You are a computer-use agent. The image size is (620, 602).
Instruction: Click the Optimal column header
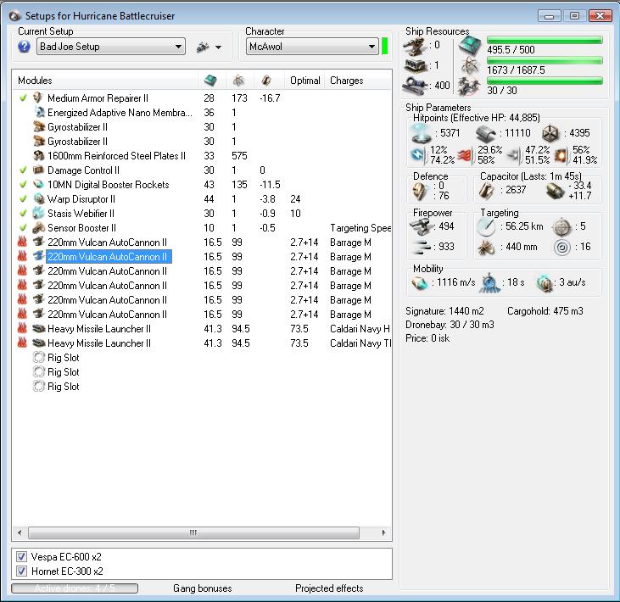coord(304,81)
